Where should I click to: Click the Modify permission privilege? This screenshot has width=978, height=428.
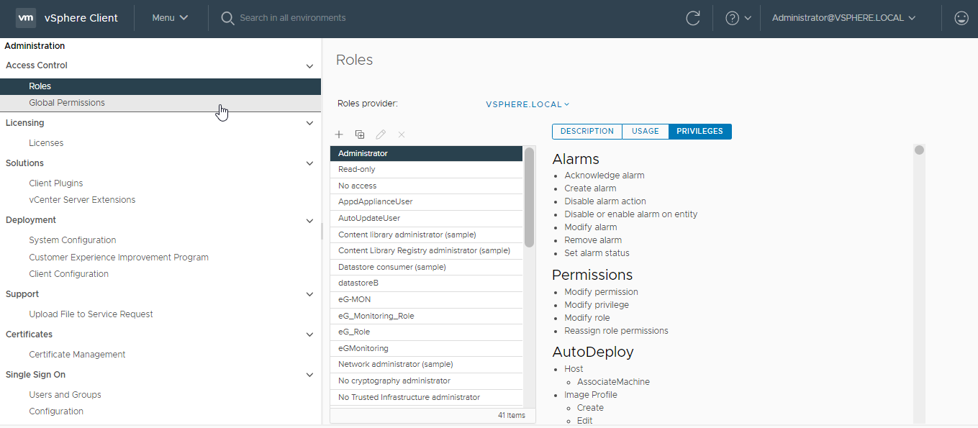(x=601, y=292)
